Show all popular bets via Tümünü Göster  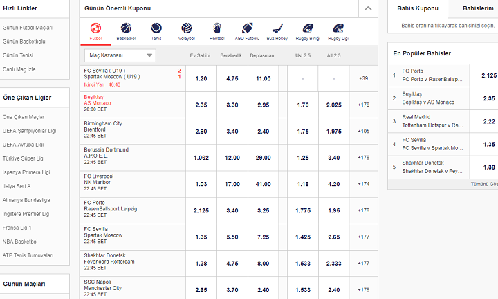pos(484,184)
